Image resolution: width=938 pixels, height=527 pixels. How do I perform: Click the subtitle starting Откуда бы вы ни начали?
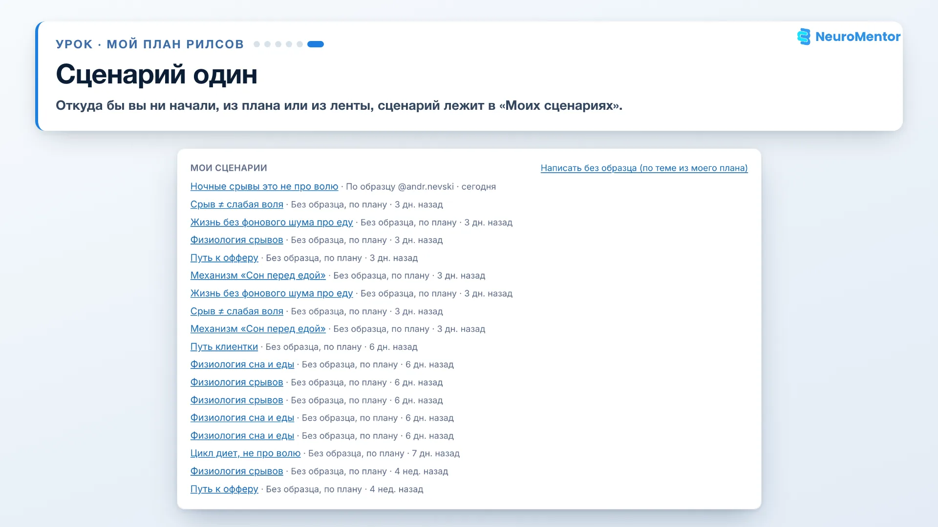pos(339,105)
